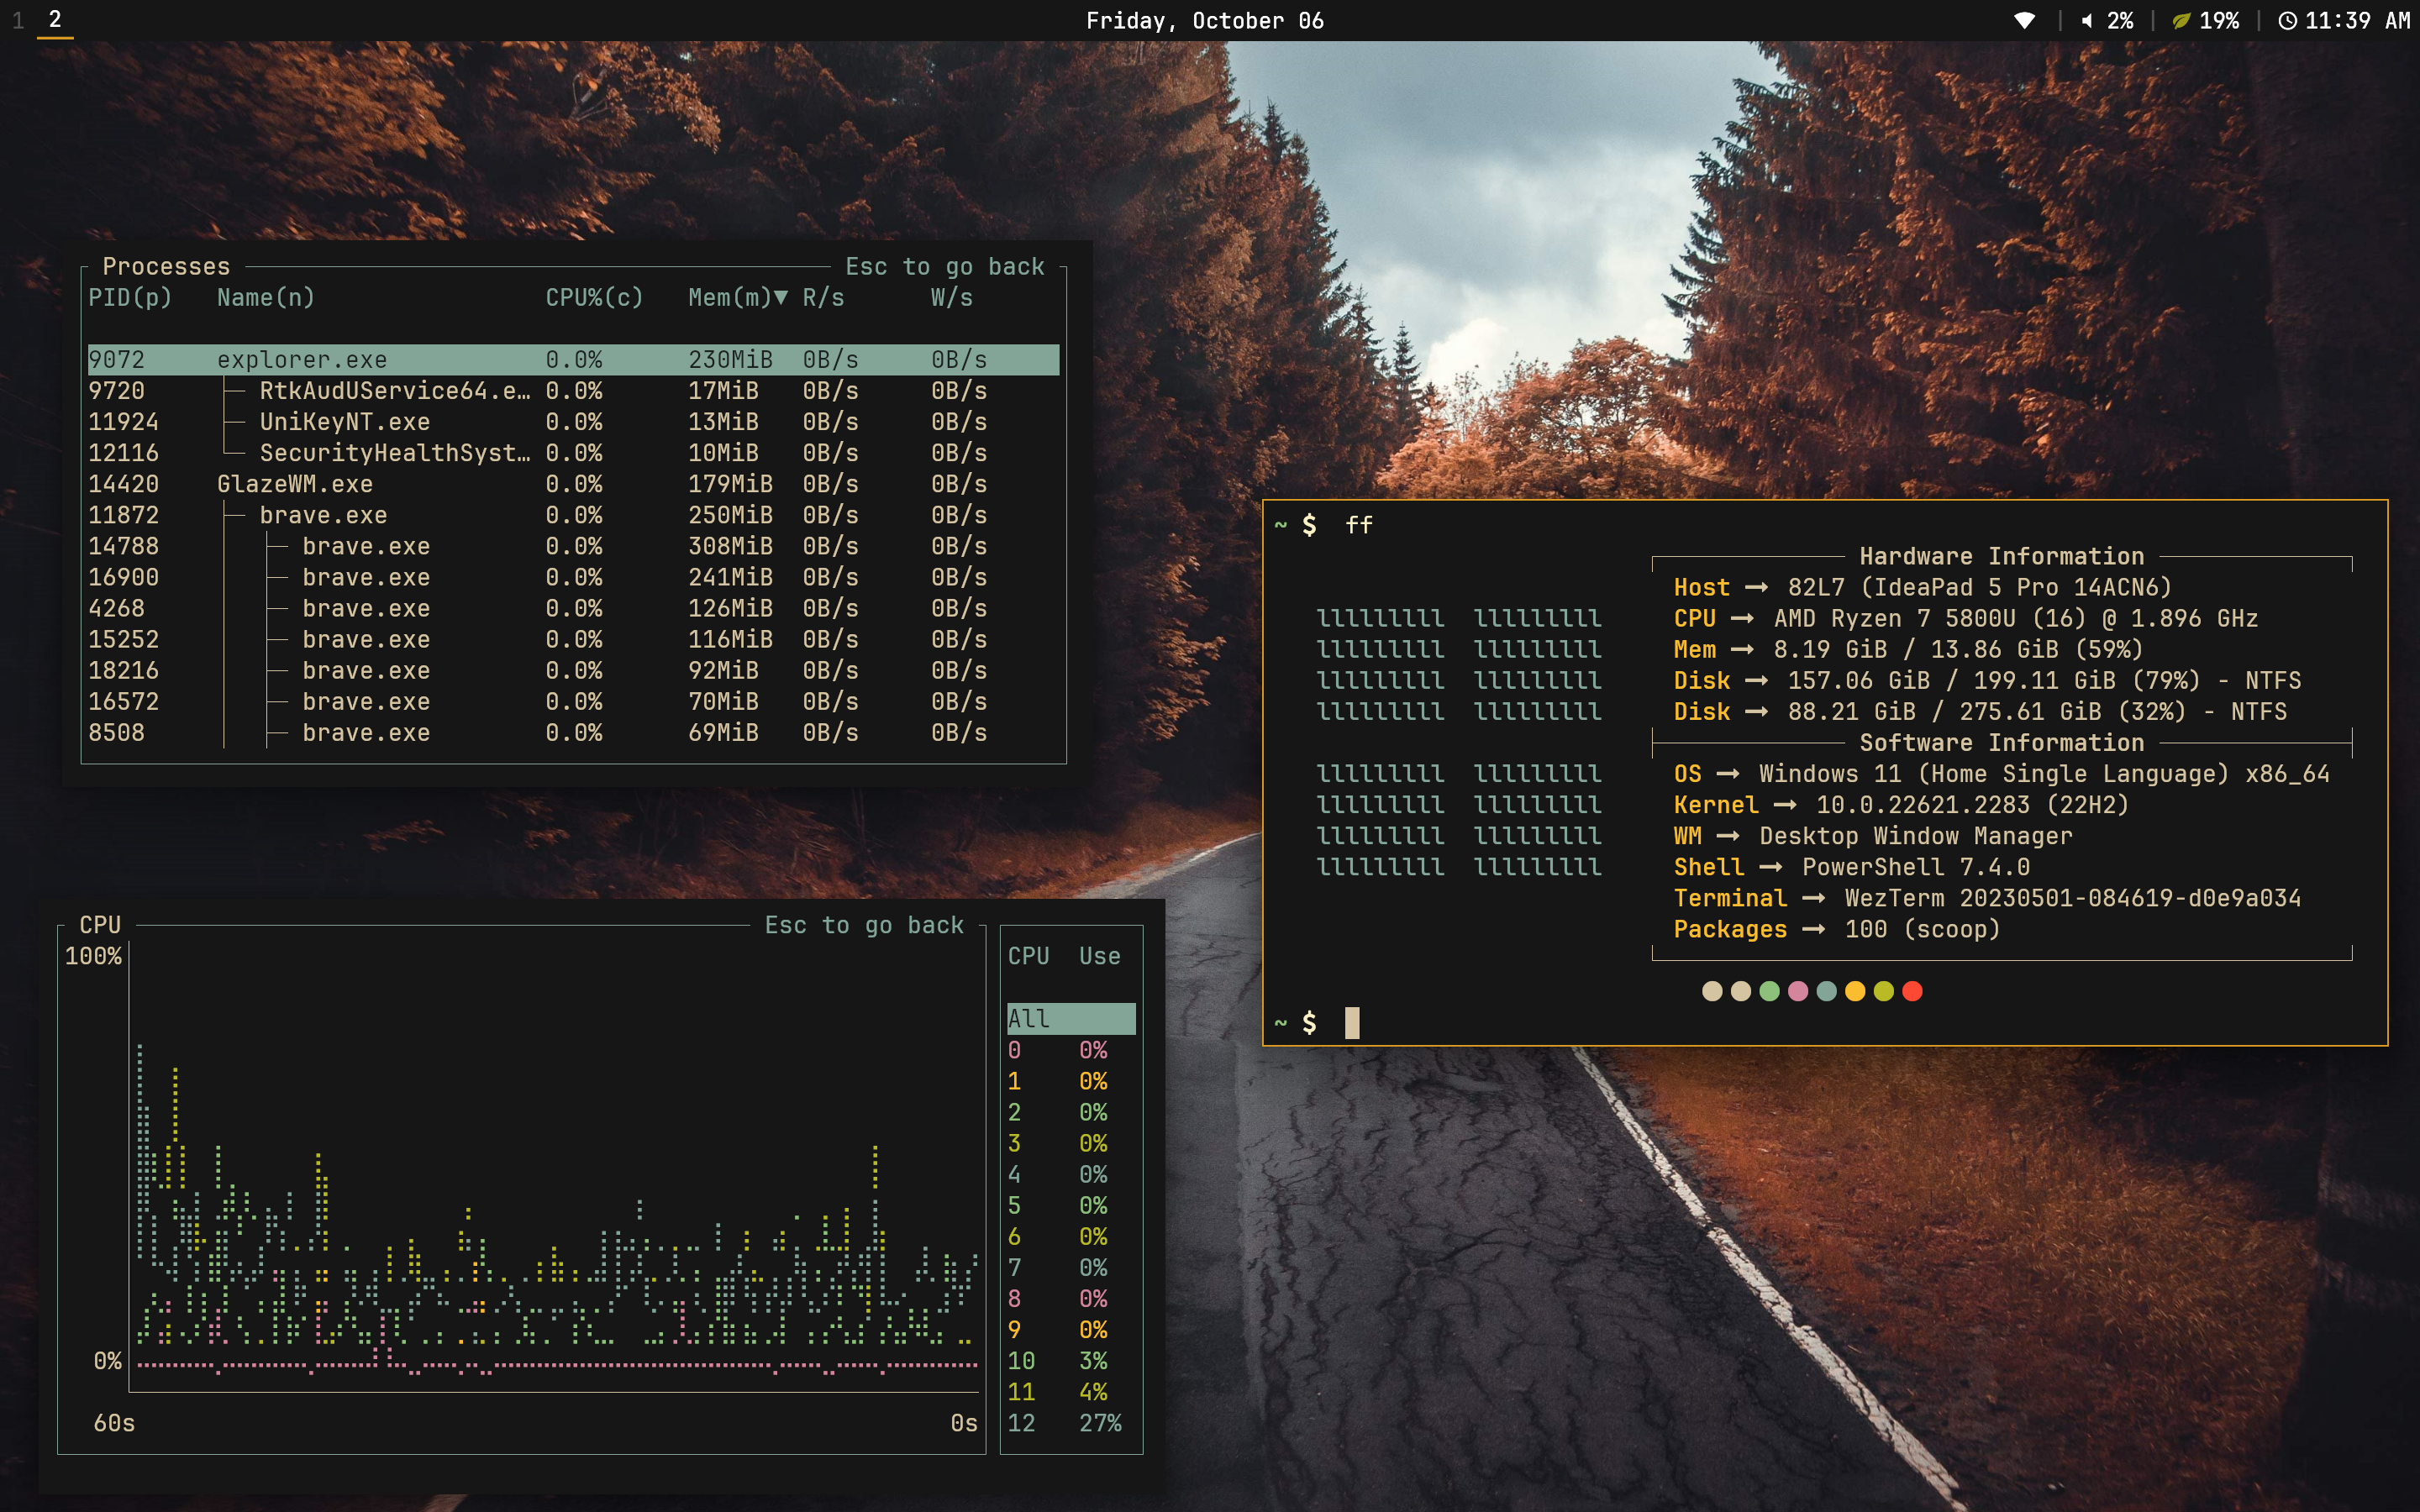Viewport: 2420px width, 1512px height.
Task: Click the R/s column header
Action: click(823, 298)
